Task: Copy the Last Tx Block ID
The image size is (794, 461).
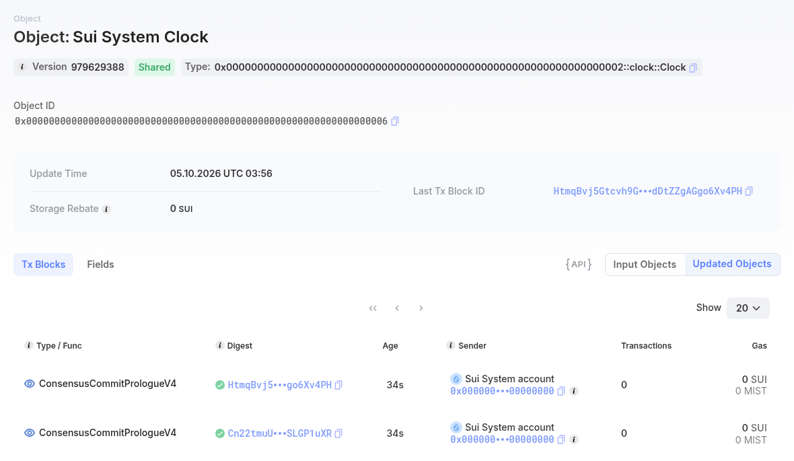Action: tap(749, 191)
